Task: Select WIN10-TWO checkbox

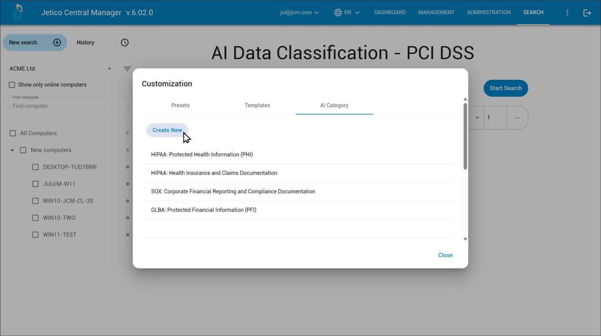Action: coord(35,218)
